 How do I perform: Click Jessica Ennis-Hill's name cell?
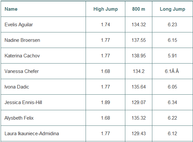point(23,102)
